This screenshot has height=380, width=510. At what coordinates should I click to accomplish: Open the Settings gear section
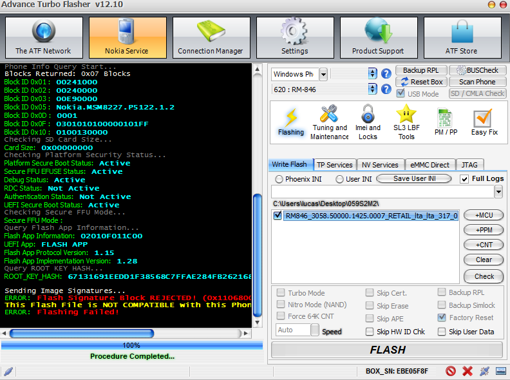pos(295,37)
